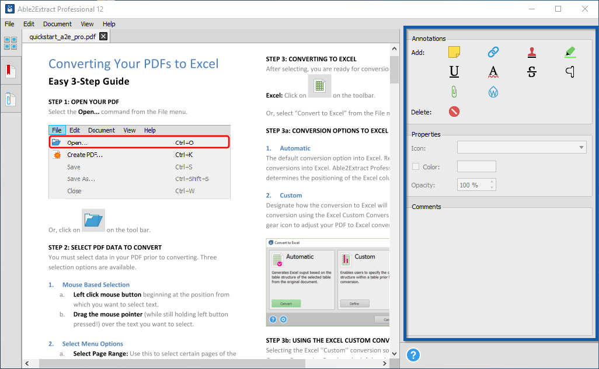The image size is (599, 369).
Task: Click the 'Custom' conversion option heading
Action: pos(291,195)
